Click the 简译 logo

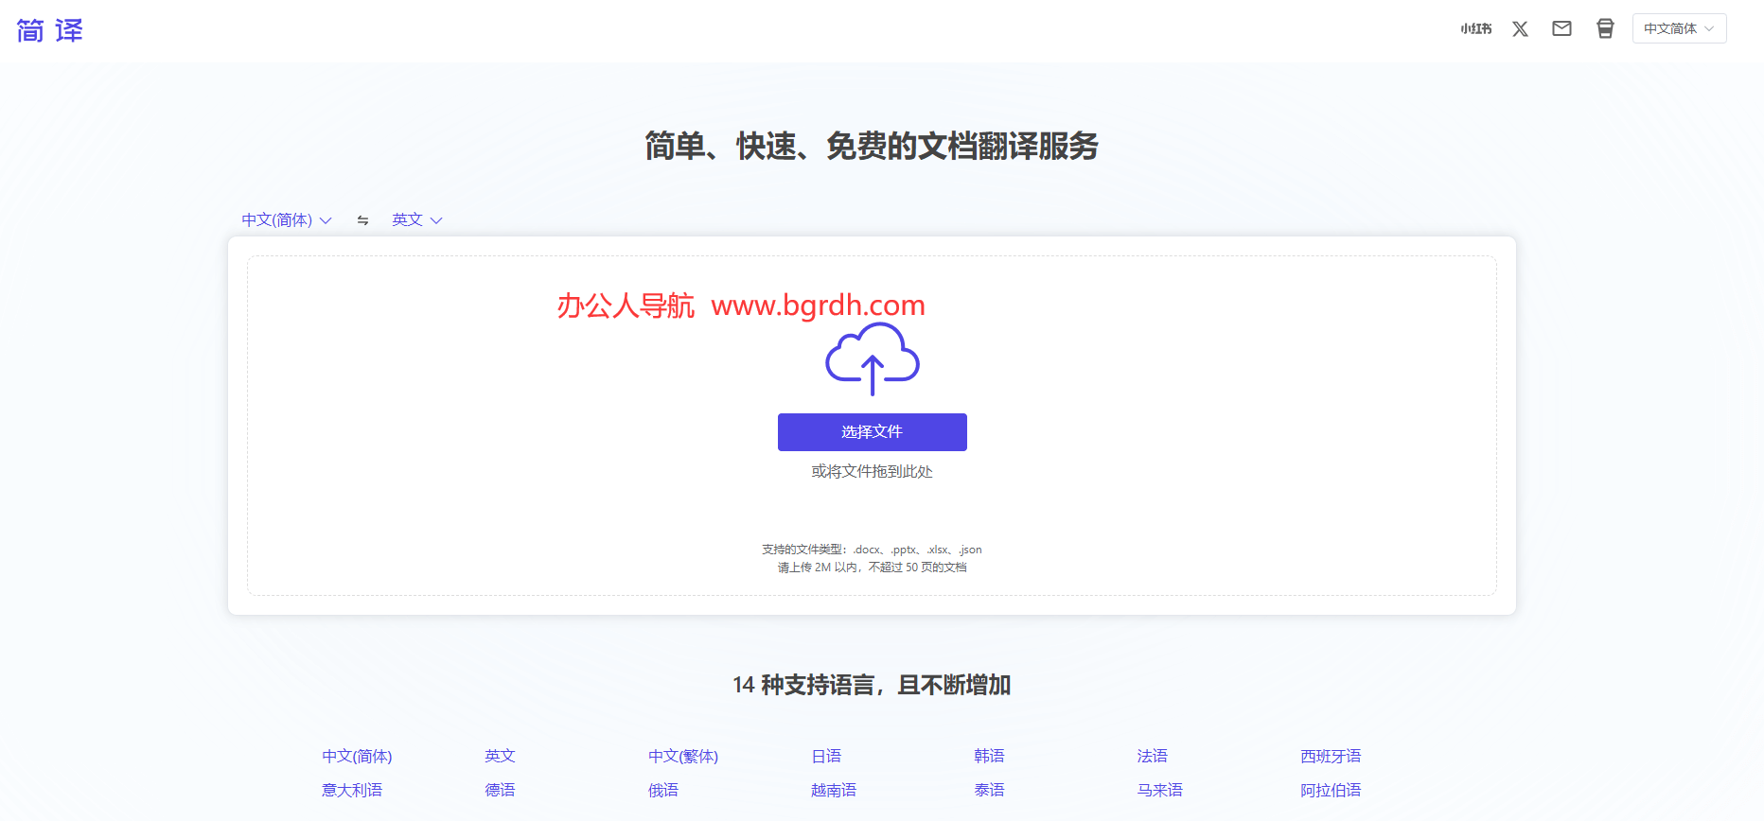pyautogui.click(x=49, y=30)
